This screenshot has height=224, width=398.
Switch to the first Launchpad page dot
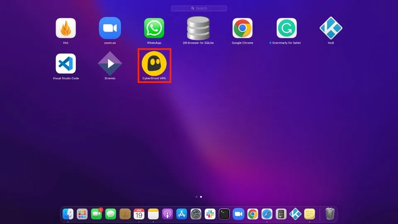coord(197,197)
